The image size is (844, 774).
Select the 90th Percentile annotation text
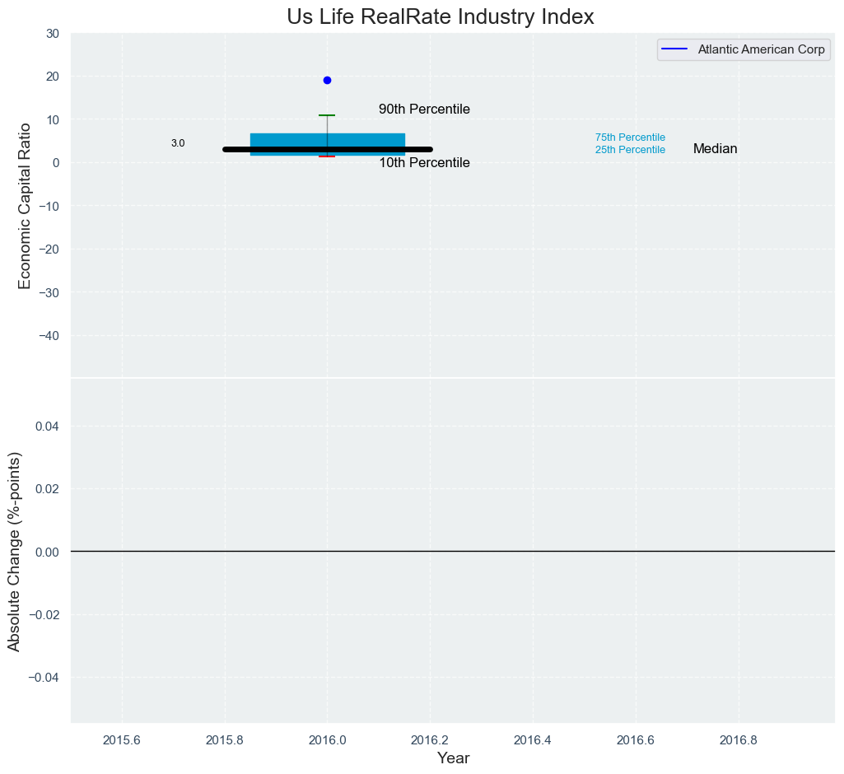coord(424,110)
